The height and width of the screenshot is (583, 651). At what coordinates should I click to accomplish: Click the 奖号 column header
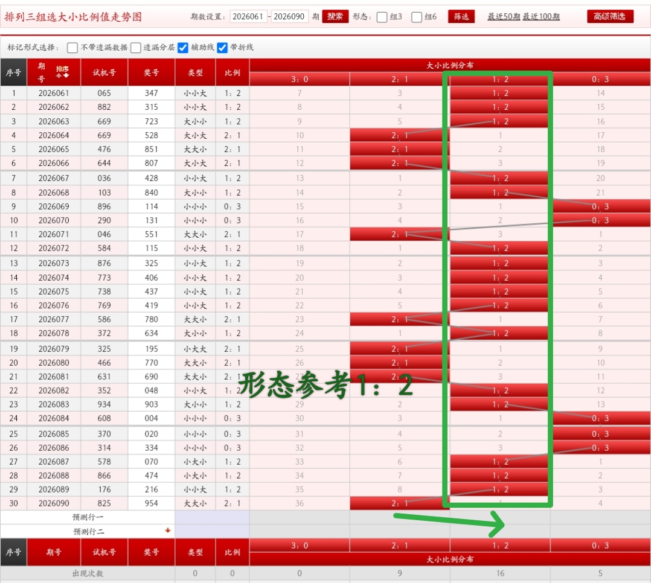[x=151, y=72]
